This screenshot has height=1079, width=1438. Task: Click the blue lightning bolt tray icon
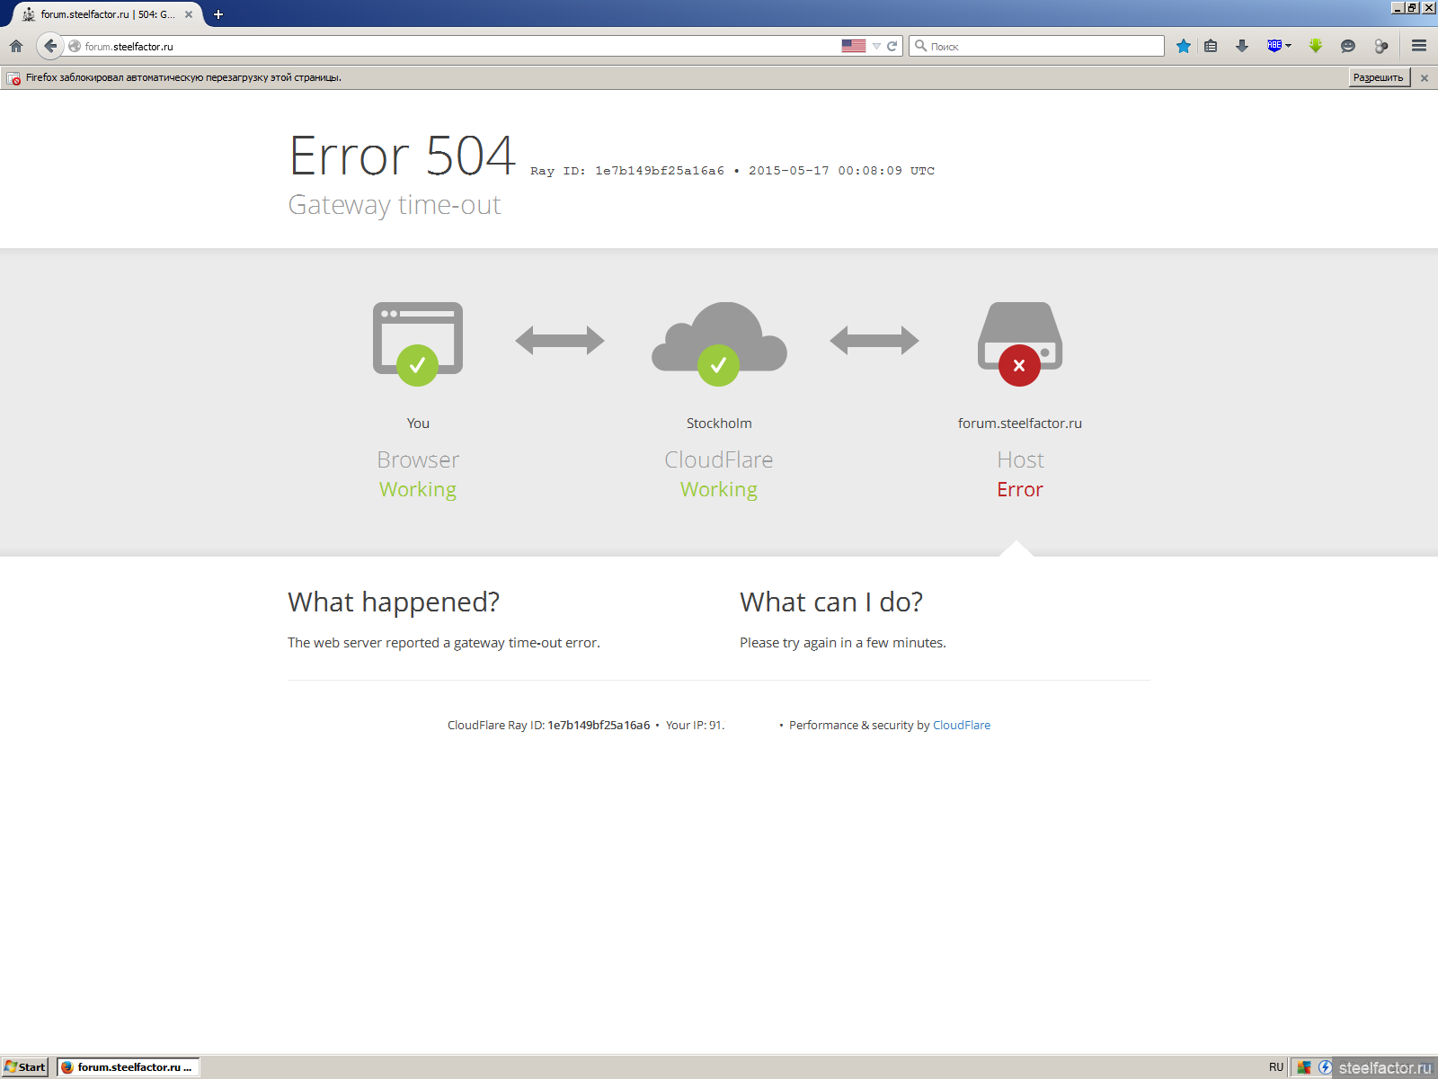pyautogui.click(x=1325, y=1067)
